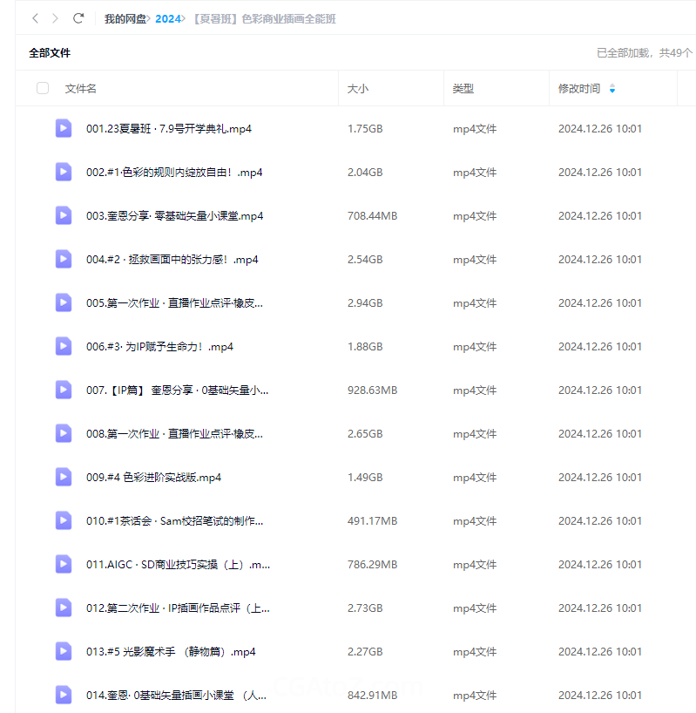
Task: Sort files by 类型 column header
Action: click(463, 89)
